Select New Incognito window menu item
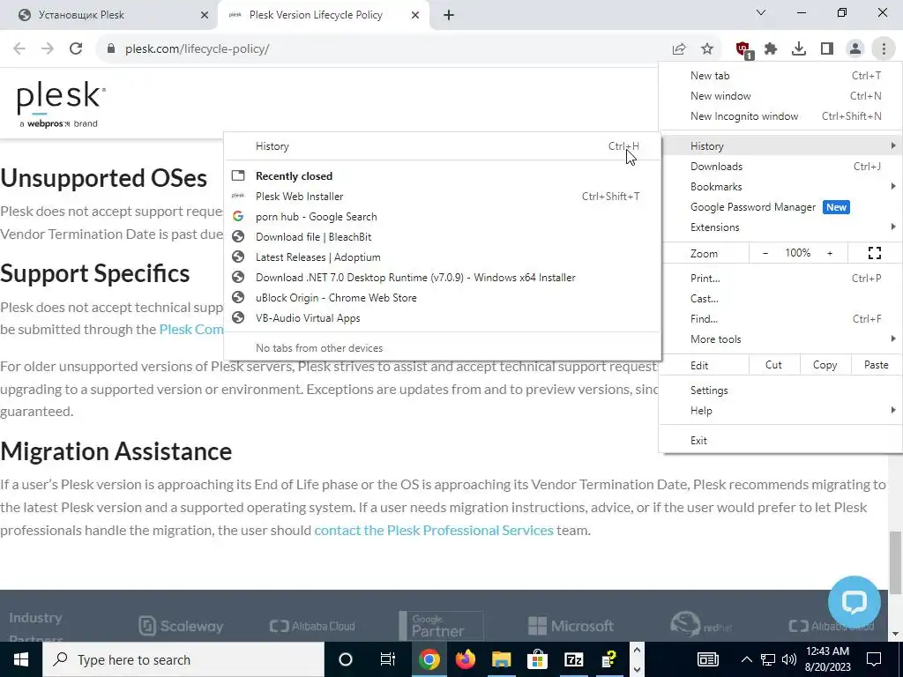This screenshot has height=677, width=903. pos(780,115)
